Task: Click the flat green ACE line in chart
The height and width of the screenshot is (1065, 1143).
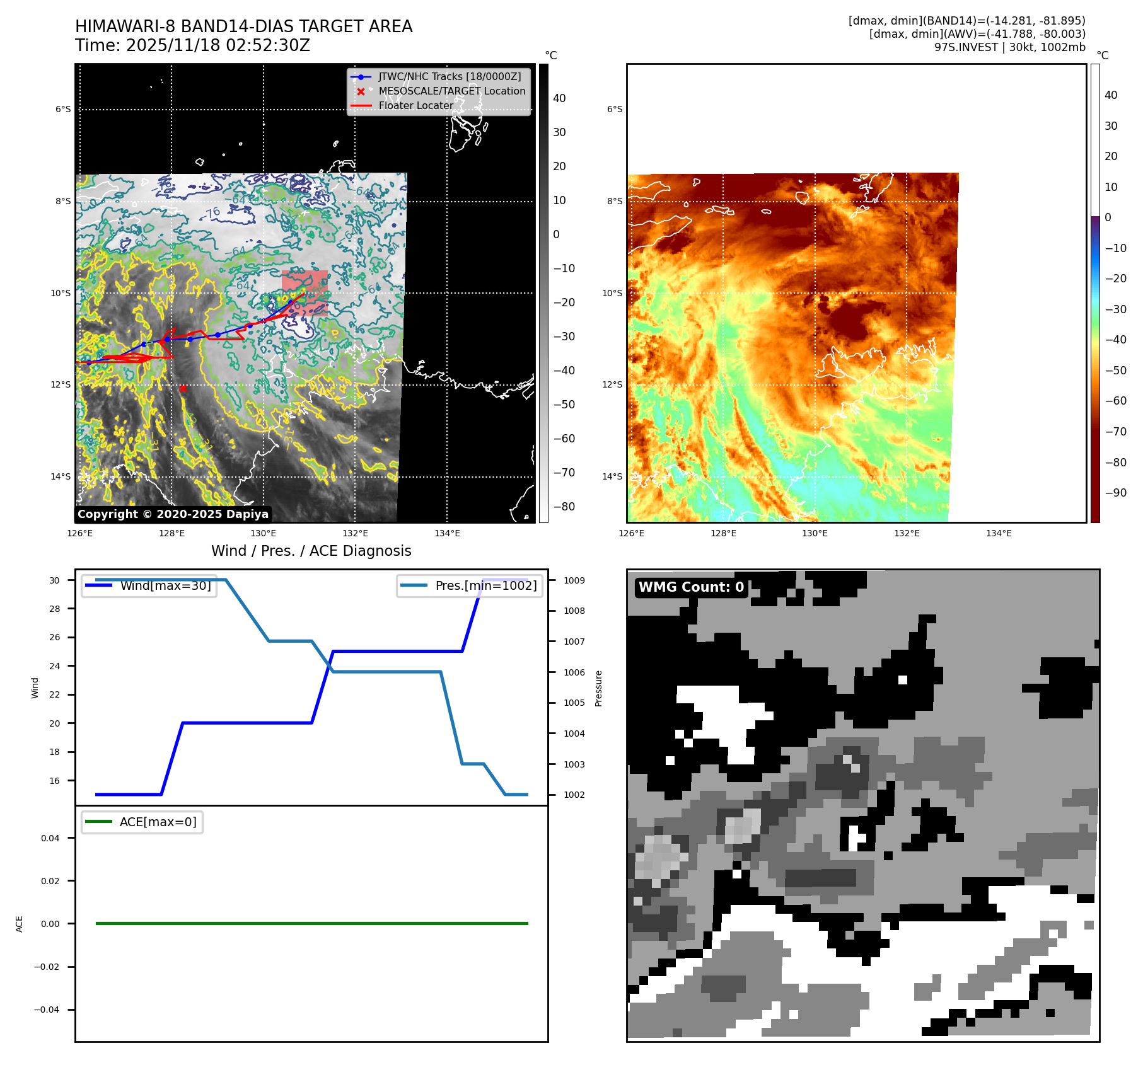Action: pyautogui.click(x=311, y=923)
